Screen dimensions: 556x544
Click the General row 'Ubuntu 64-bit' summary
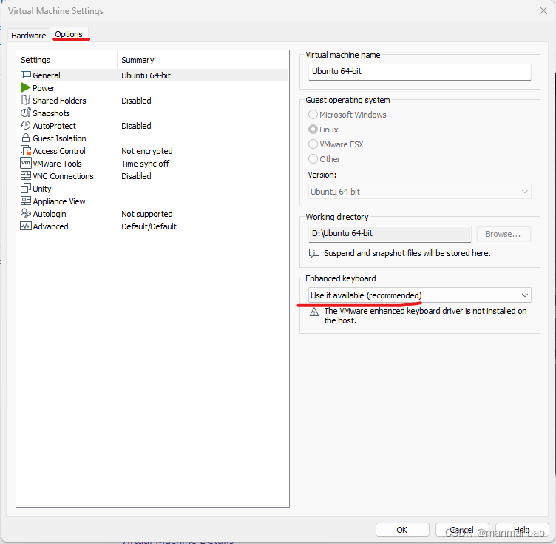click(146, 75)
